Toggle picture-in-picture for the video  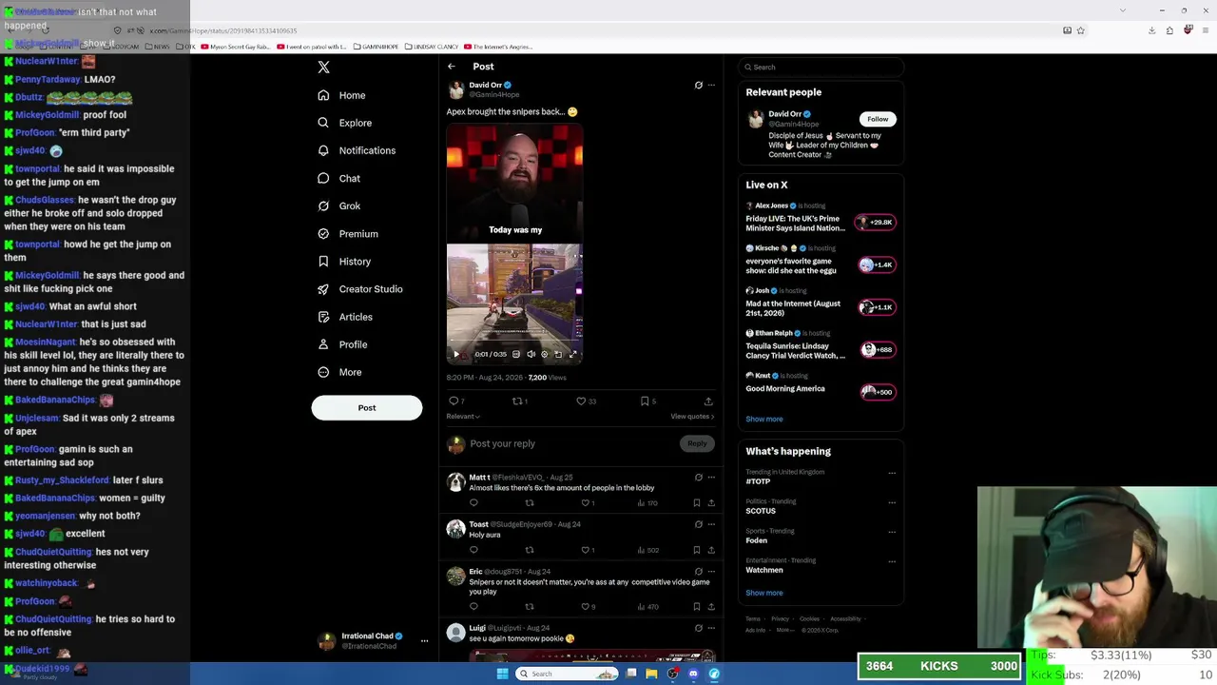(558, 354)
